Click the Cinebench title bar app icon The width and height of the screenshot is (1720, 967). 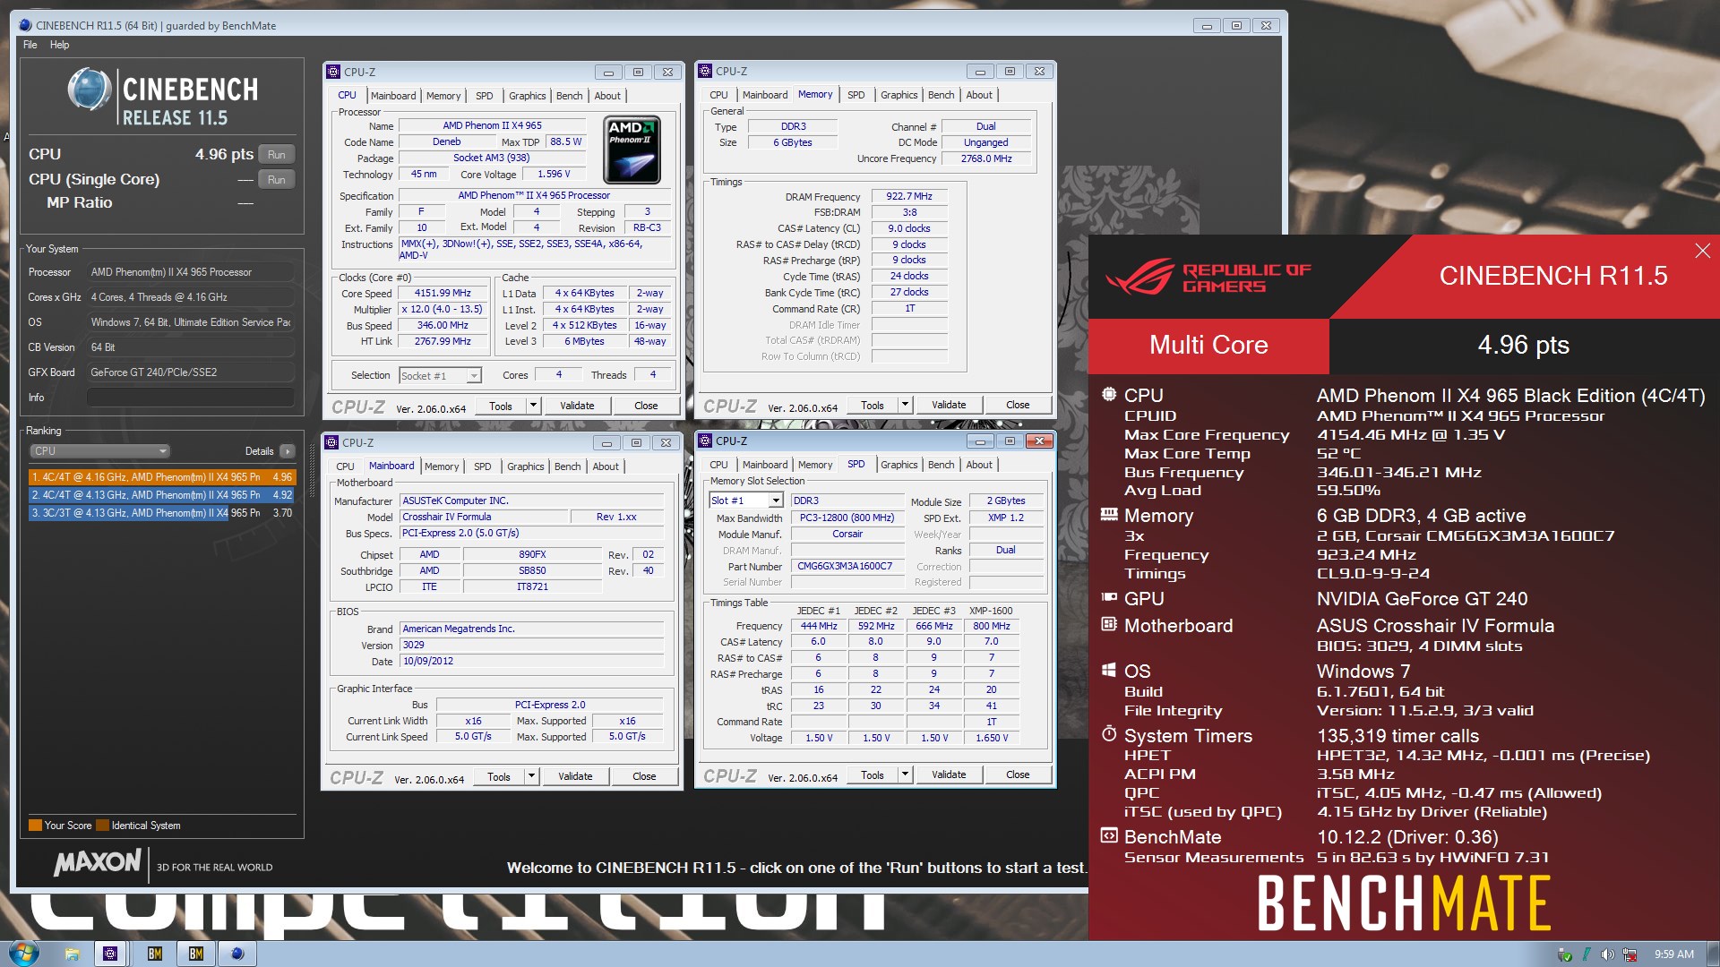pyautogui.click(x=24, y=25)
